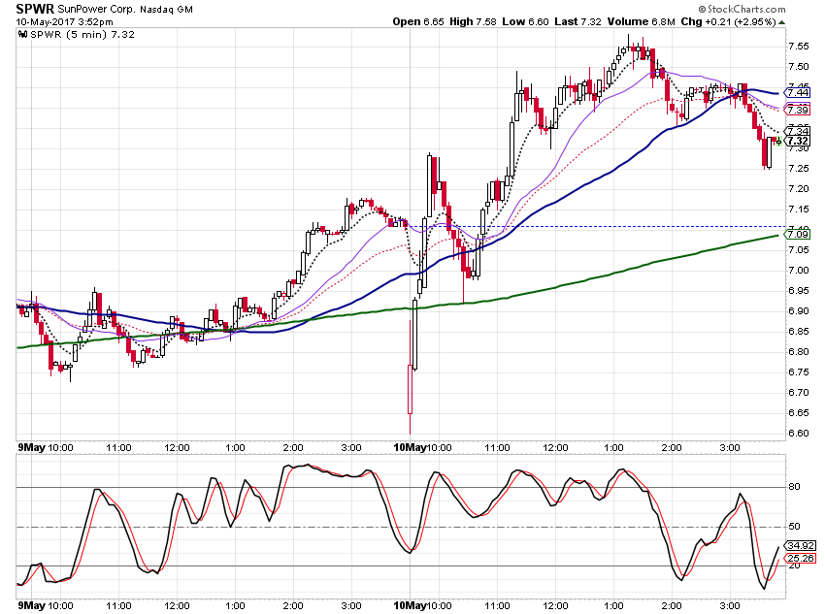Screen dimensions: 825x614
Task: Select the SunPower Corp. company name
Action: [96, 10]
